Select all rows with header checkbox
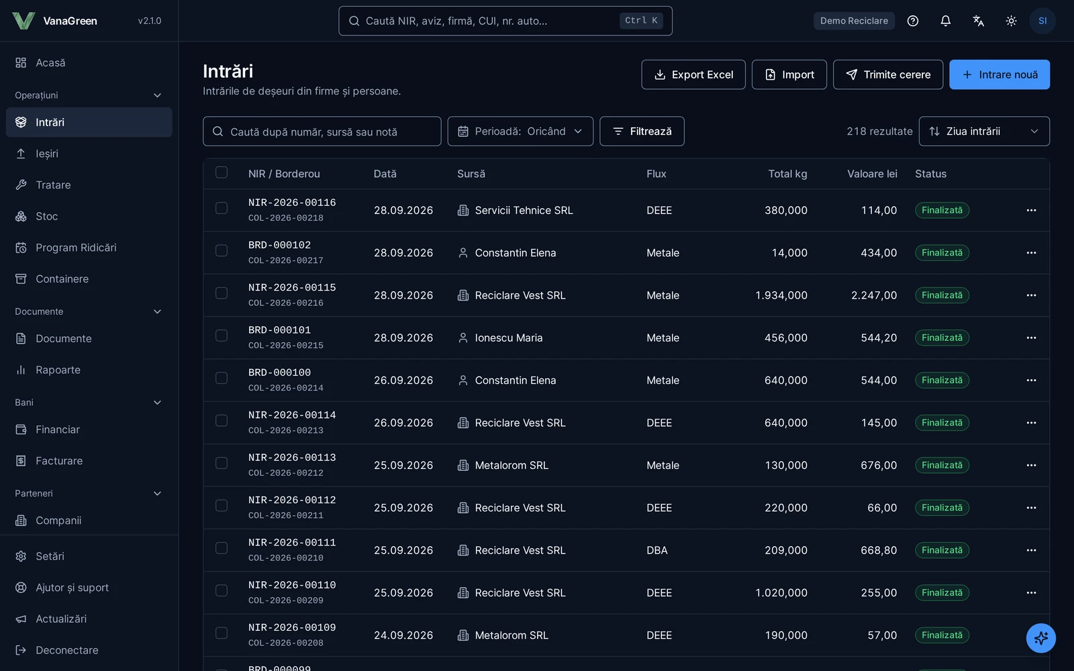This screenshot has height=671, width=1074. point(222,172)
